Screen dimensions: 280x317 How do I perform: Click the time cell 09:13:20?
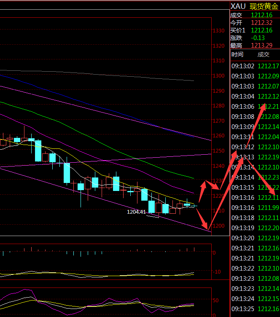(x=243, y=238)
